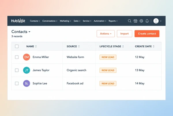
Task: Click the Create contact button
Action: [x=147, y=34]
